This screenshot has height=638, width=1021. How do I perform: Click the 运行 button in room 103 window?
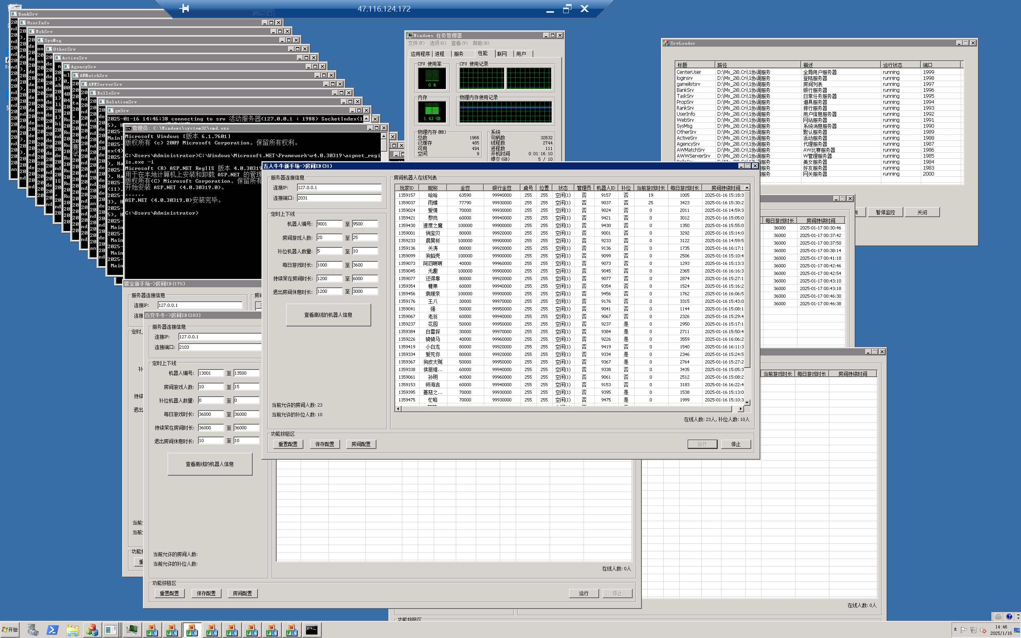pos(584,593)
